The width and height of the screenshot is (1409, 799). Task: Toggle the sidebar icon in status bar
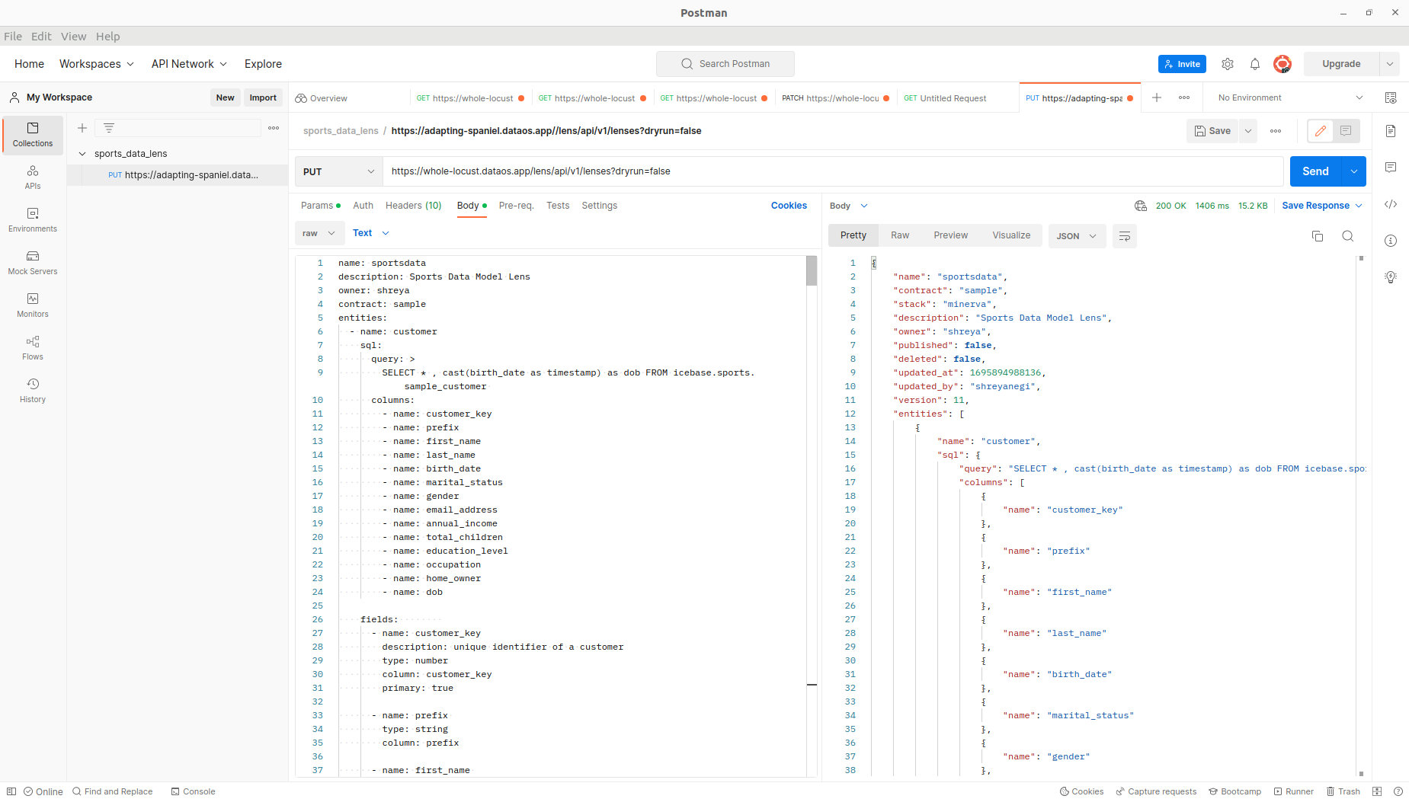11,791
